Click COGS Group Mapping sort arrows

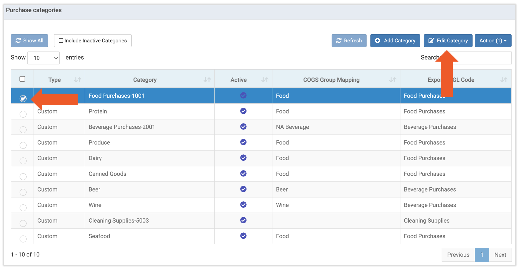pyautogui.click(x=392, y=80)
